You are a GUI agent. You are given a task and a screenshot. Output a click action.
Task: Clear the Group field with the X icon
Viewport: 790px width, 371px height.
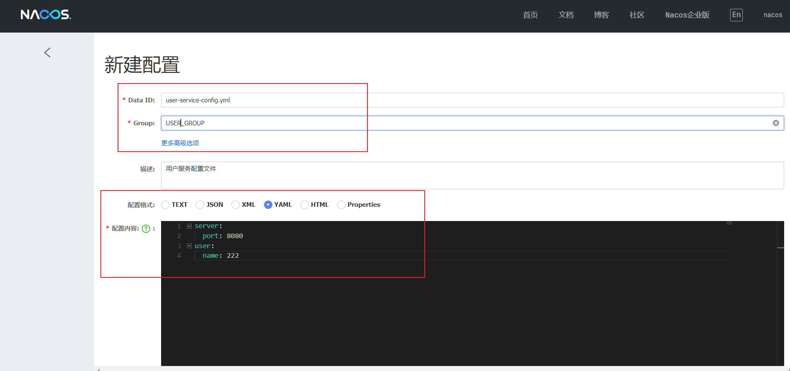coord(776,123)
